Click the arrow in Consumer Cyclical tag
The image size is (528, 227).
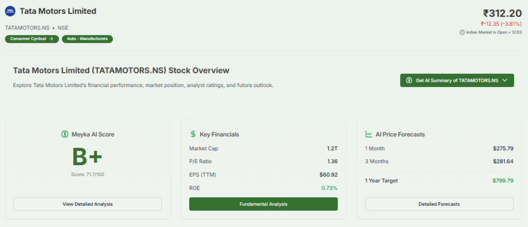51,39
